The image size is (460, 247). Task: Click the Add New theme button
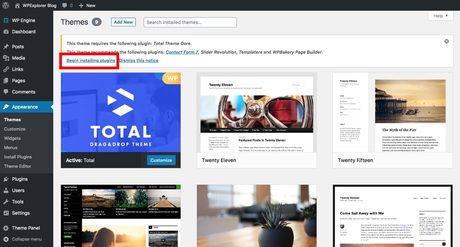click(123, 22)
